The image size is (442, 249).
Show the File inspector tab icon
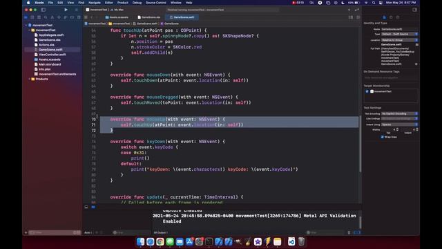tap(384, 17)
